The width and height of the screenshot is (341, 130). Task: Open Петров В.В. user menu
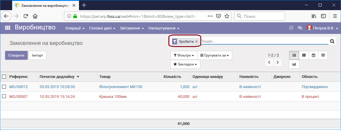pyautogui.click(x=323, y=28)
